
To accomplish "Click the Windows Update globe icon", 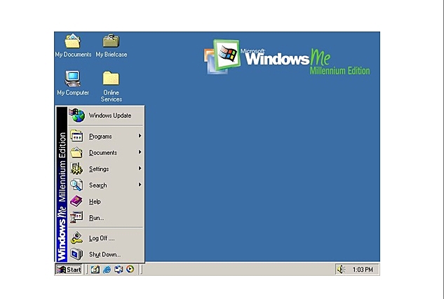I will pos(77,116).
